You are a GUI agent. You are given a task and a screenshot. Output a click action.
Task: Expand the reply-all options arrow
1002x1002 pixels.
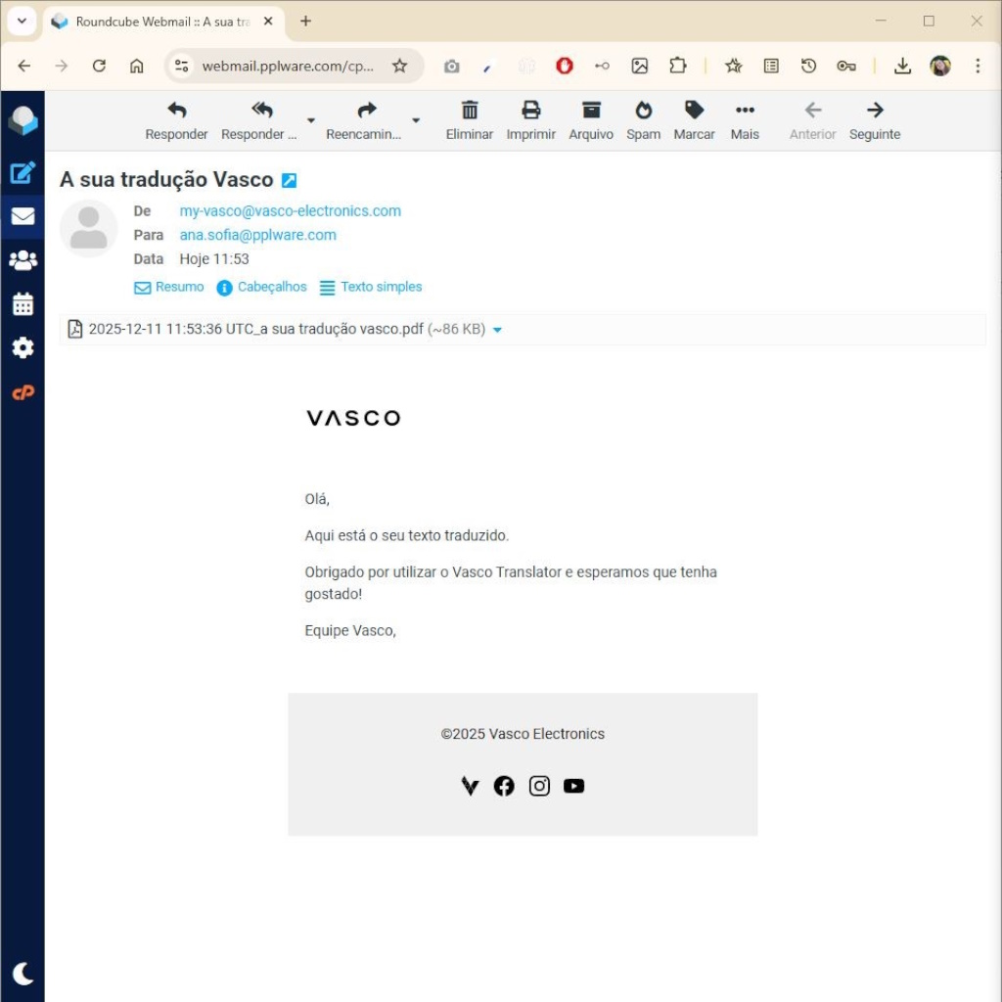pos(311,120)
